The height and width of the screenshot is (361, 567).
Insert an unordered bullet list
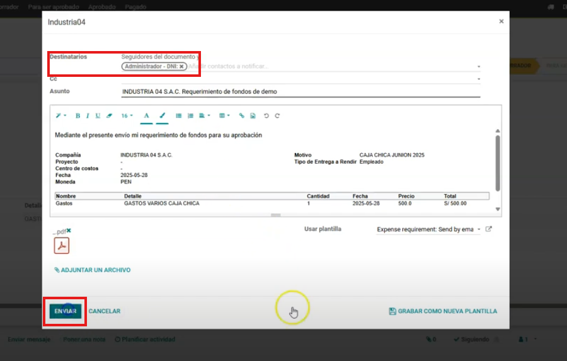[179, 116]
